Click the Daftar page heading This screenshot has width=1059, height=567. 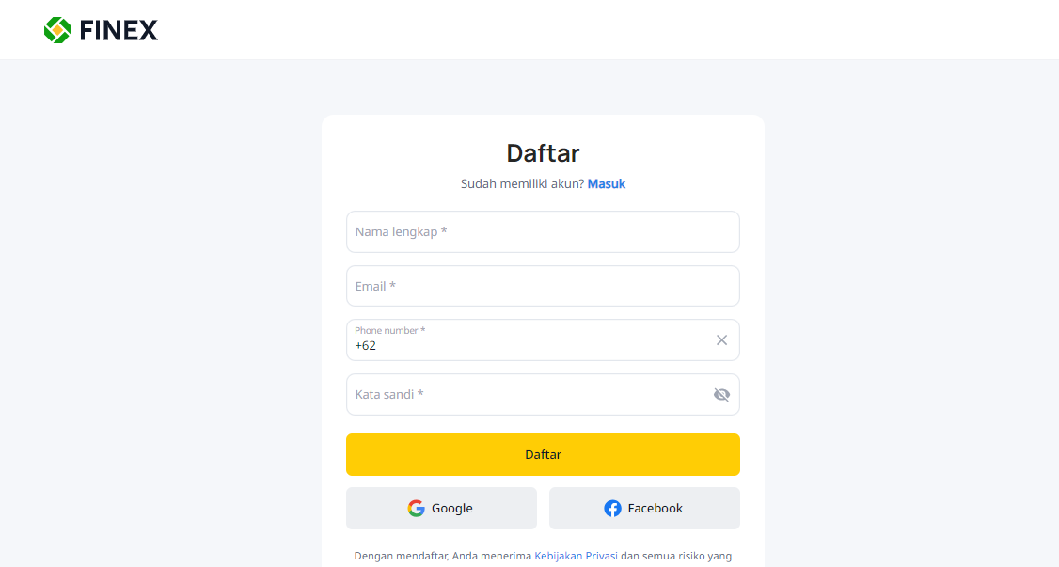click(543, 153)
